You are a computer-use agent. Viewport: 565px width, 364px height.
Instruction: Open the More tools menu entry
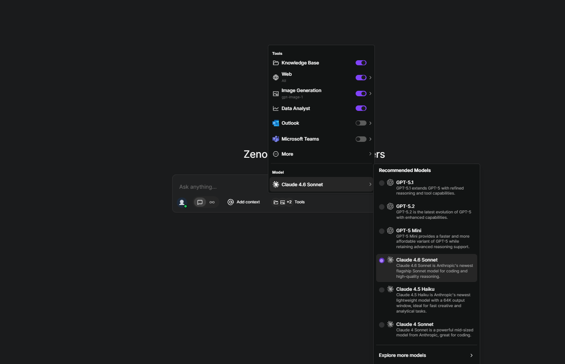(x=321, y=154)
